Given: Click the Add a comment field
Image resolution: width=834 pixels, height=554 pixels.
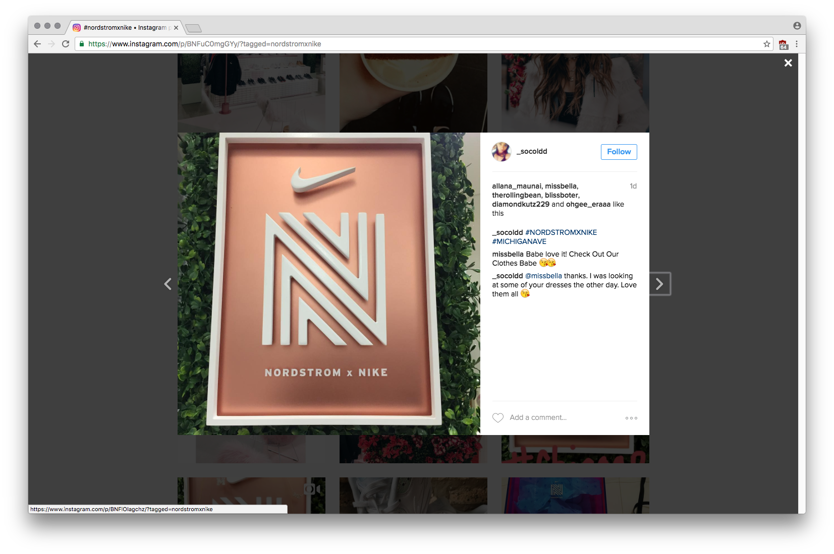Looking at the screenshot, I should [x=539, y=417].
